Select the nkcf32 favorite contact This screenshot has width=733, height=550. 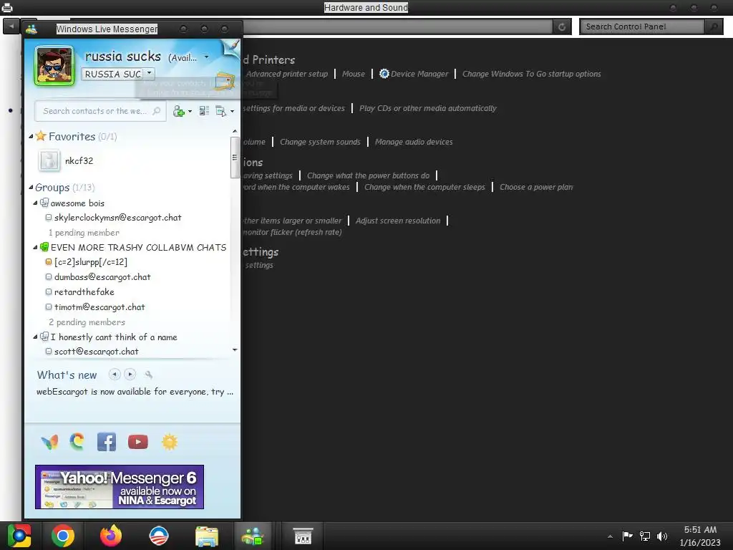pyautogui.click(x=79, y=161)
